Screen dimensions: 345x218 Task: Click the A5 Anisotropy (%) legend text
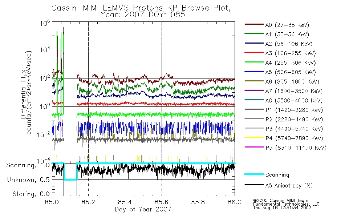tap(289, 186)
